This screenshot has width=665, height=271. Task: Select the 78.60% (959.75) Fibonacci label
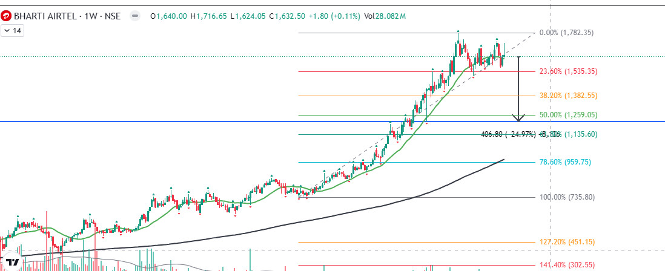tap(565, 162)
